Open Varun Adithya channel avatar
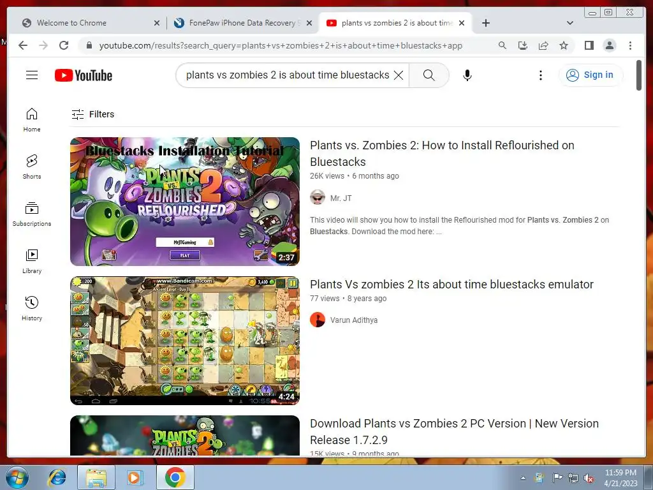 (x=318, y=320)
